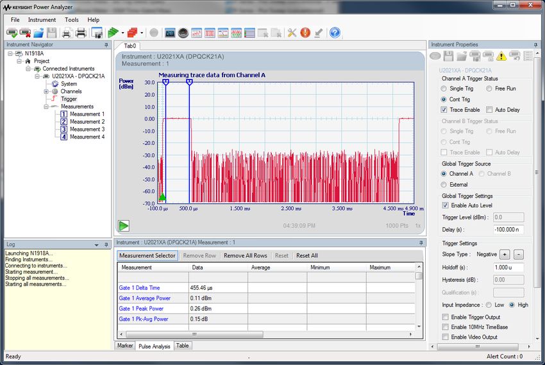Switch to the Marker tab
The height and width of the screenshot is (365, 545).
point(125,346)
